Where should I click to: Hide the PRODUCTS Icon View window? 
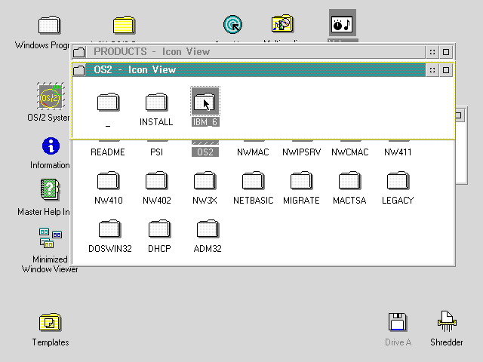pos(432,52)
